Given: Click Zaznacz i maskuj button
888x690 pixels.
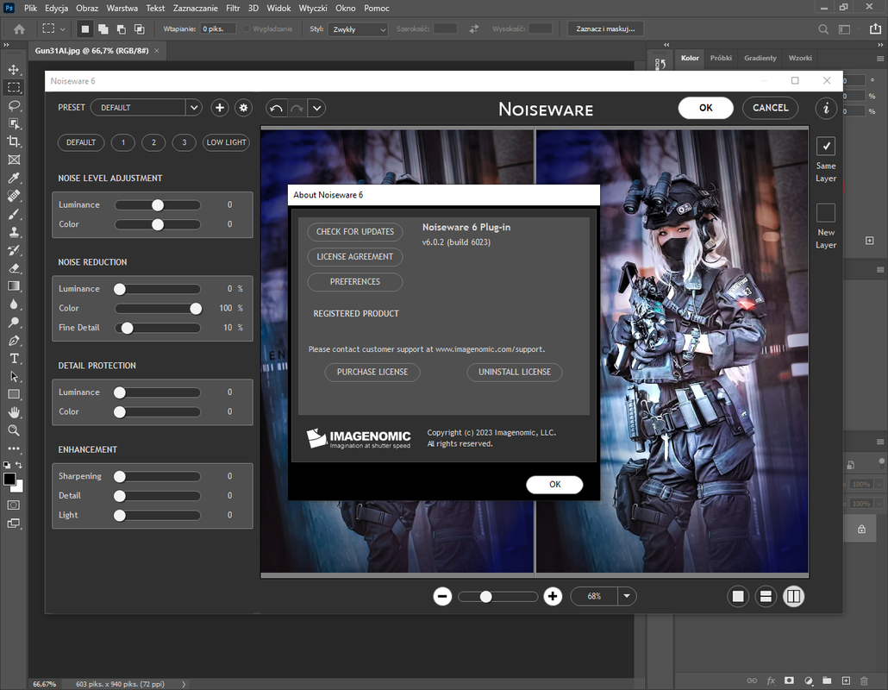Looking at the screenshot, I should coord(605,28).
